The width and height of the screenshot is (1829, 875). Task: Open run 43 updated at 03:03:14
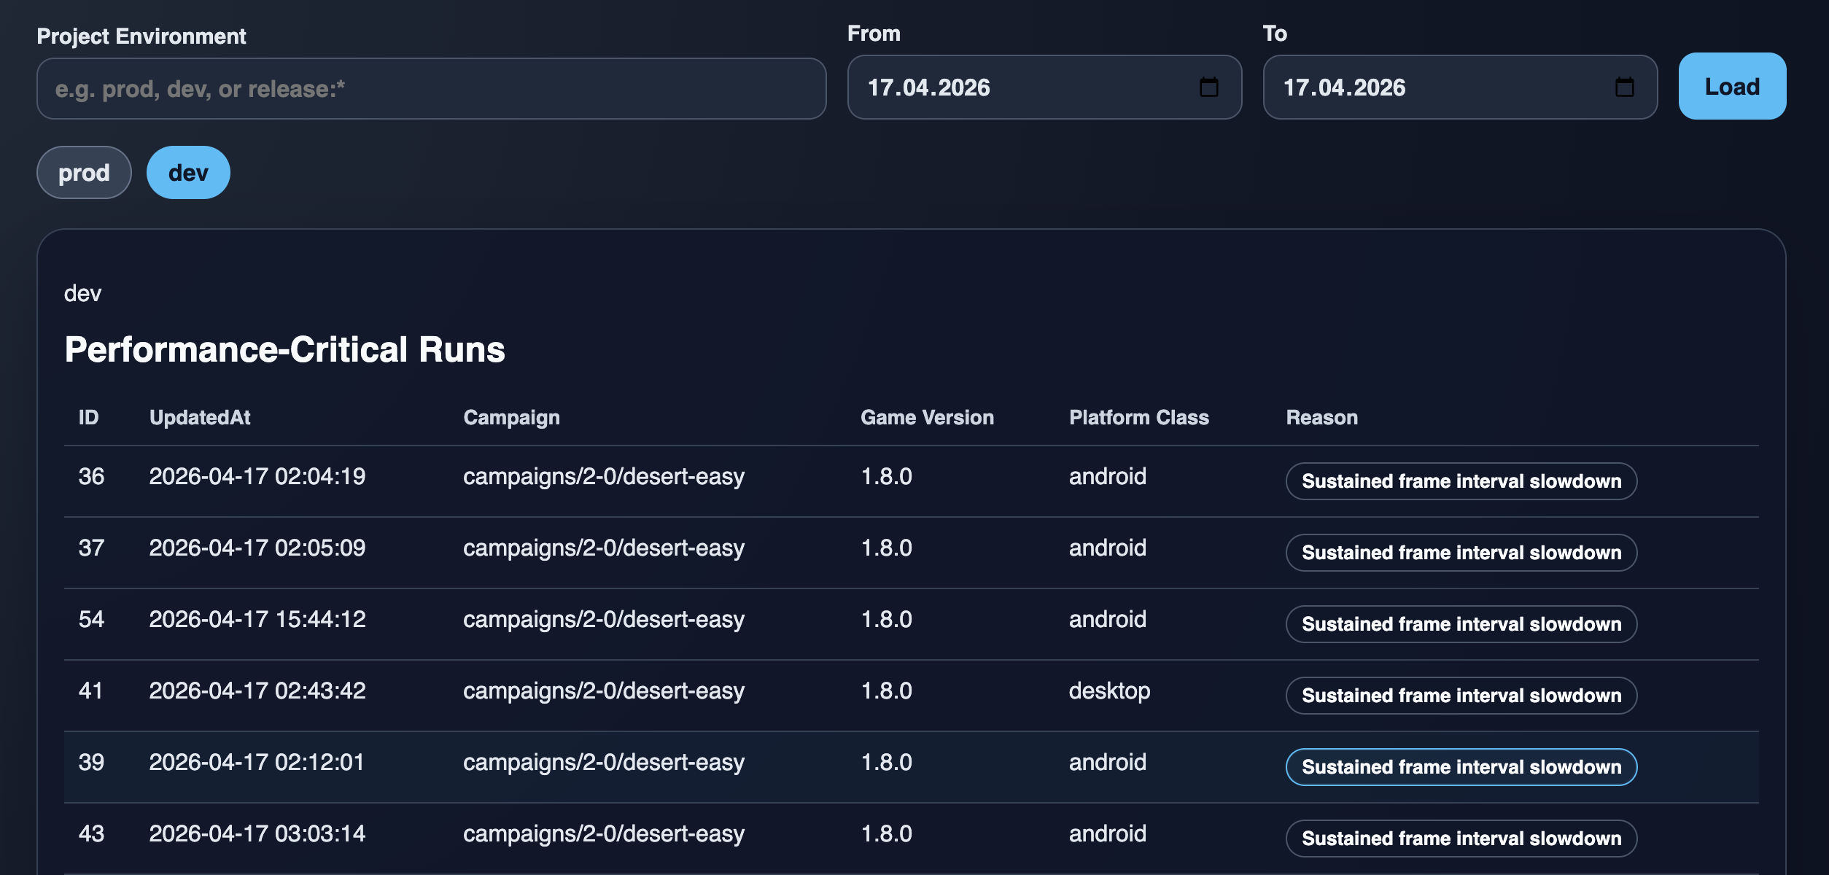click(x=257, y=834)
